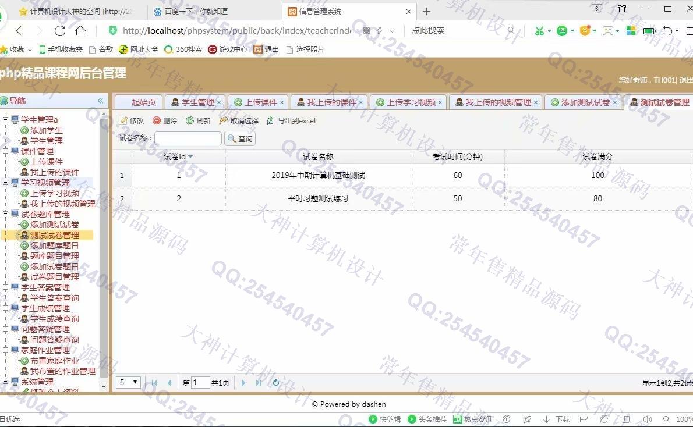Go to first page in pagination
The image size is (693, 427).
(154, 383)
